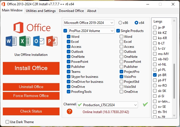Uncheck Outlook in the ProPlus suite list
Image resolution: width=180 pixels, height=127 pixels.
68,52
